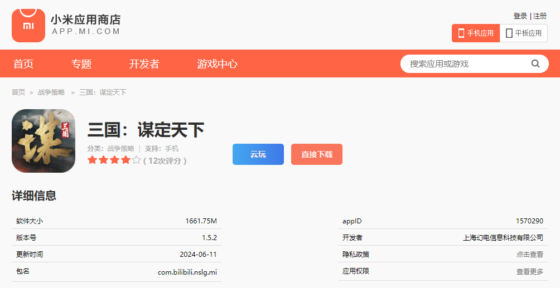Click the star rating row
The image size is (560, 288).
(x=114, y=160)
